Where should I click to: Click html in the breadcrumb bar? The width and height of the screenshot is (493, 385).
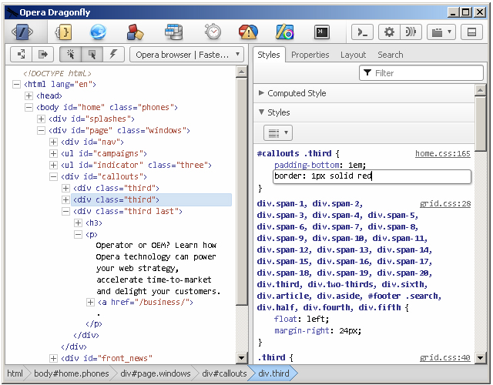[x=15, y=373]
